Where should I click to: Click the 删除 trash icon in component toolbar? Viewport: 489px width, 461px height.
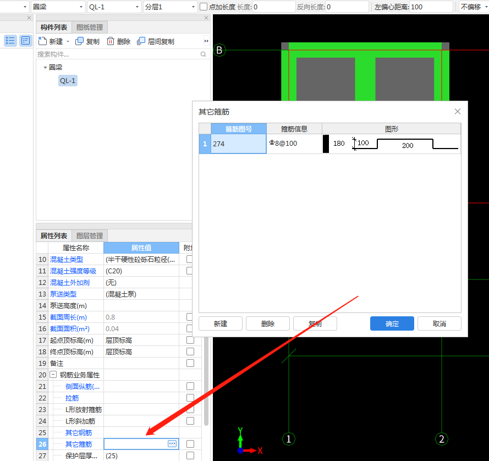click(x=111, y=41)
